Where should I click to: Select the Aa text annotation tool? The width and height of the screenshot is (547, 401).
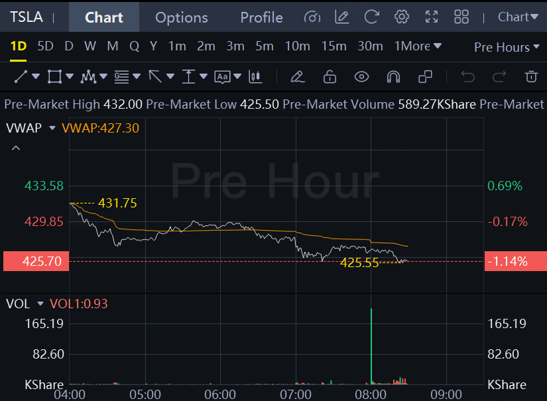coord(223,77)
